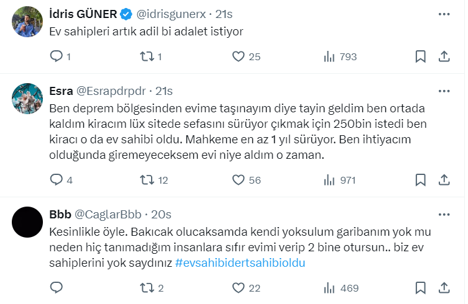The height and width of the screenshot is (304, 468).
Task: Like İdris GÜNER's tweet
Action: coord(238,56)
